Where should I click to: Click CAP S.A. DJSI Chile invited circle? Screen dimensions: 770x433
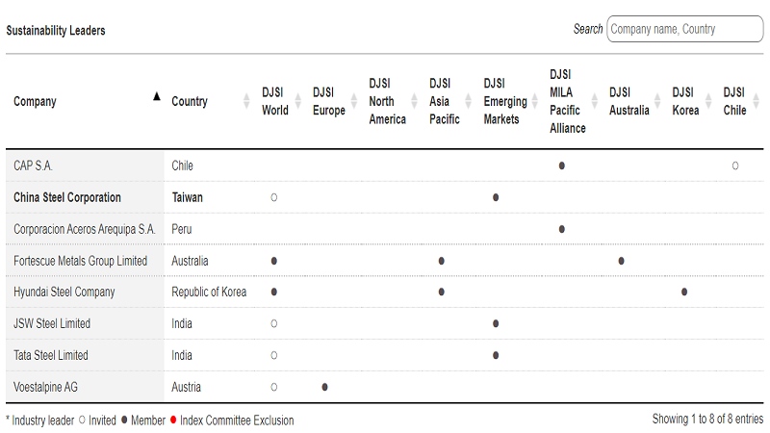(x=735, y=166)
